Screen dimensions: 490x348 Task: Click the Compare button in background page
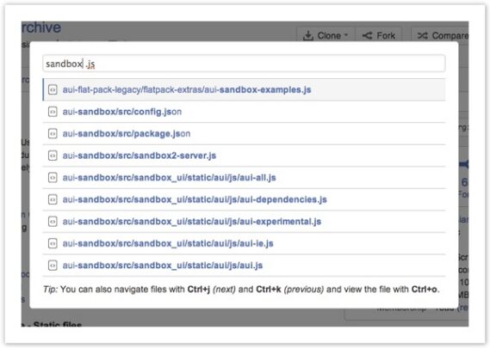click(441, 35)
